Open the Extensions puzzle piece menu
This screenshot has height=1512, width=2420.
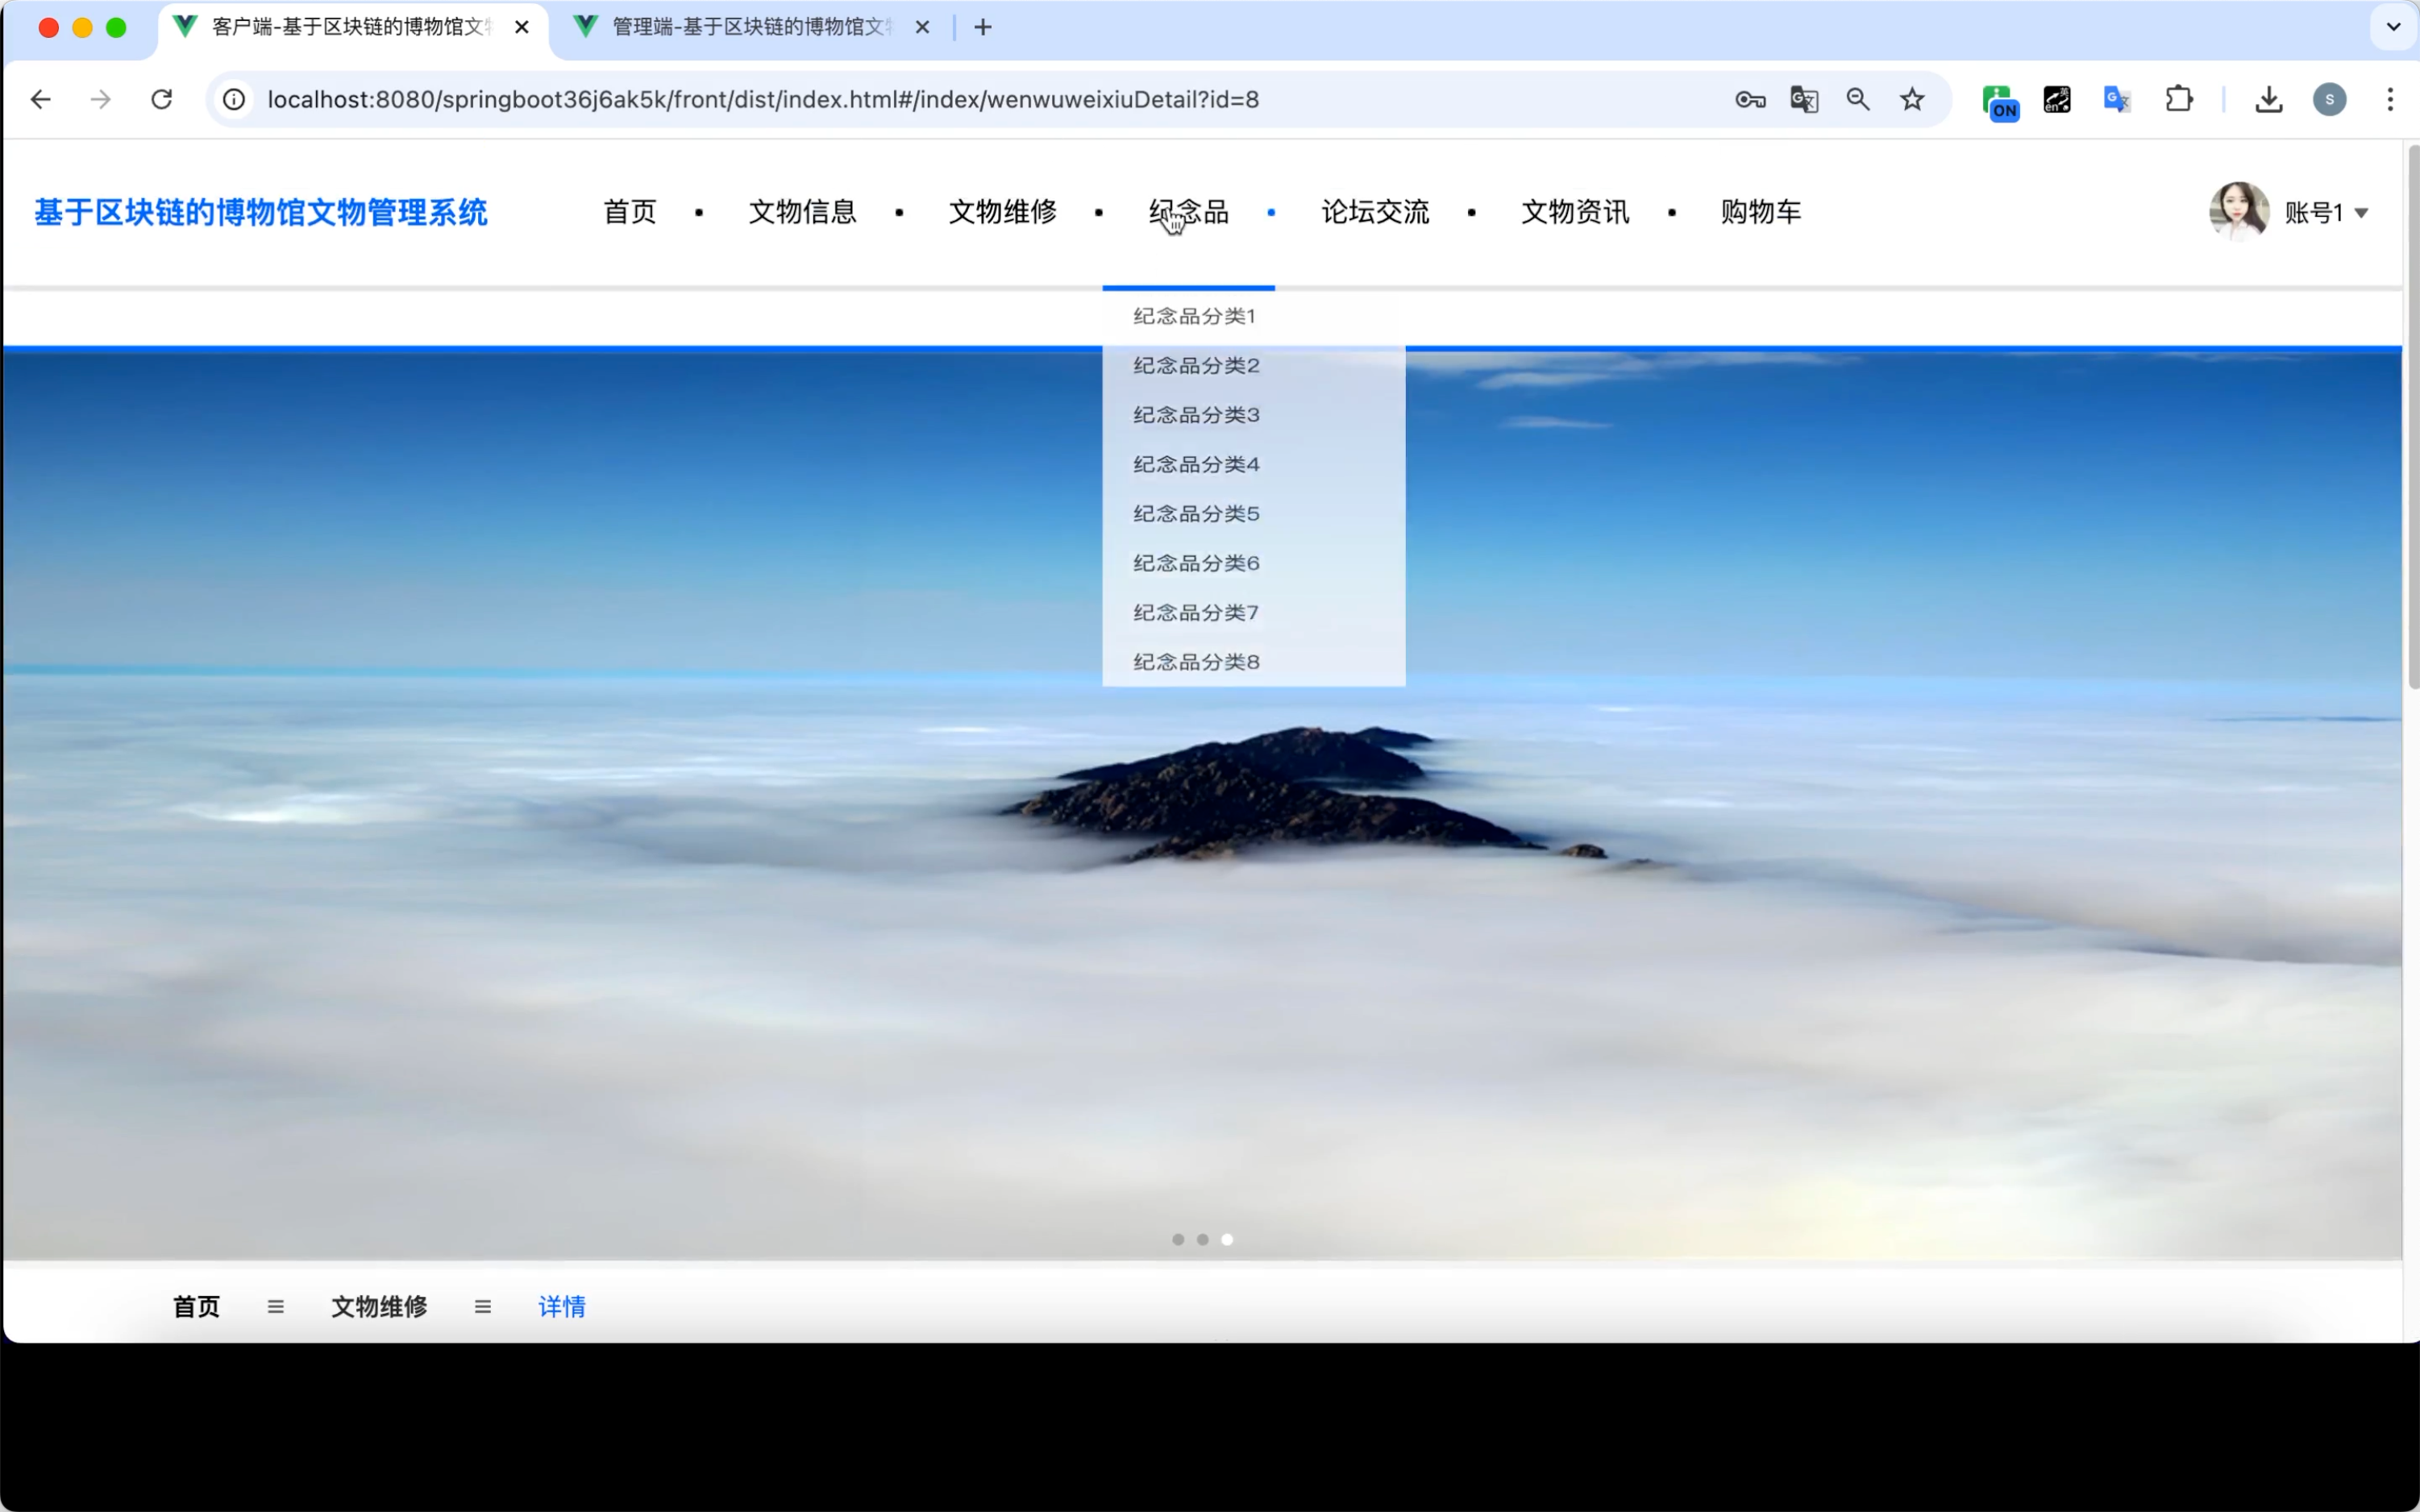pyautogui.click(x=2179, y=99)
